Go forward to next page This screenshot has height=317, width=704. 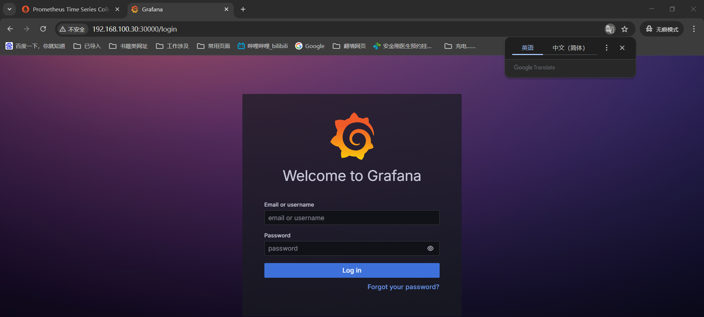(x=26, y=29)
